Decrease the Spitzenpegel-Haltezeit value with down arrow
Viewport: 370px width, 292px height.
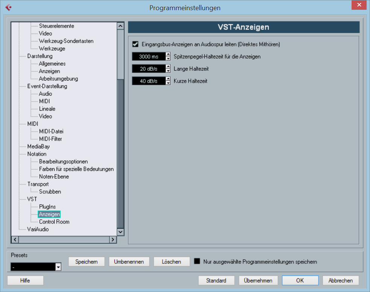(168, 58)
